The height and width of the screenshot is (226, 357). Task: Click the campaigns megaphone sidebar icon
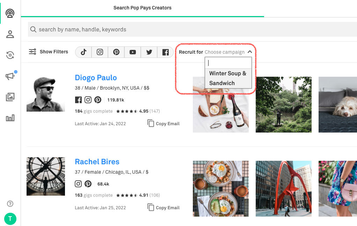point(10,76)
